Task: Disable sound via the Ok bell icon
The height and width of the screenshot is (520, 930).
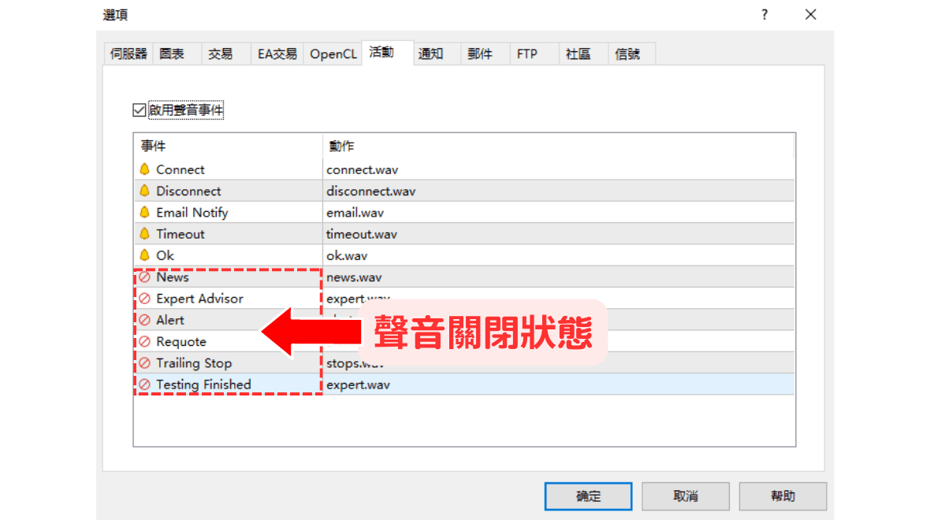Action: click(x=144, y=255)
